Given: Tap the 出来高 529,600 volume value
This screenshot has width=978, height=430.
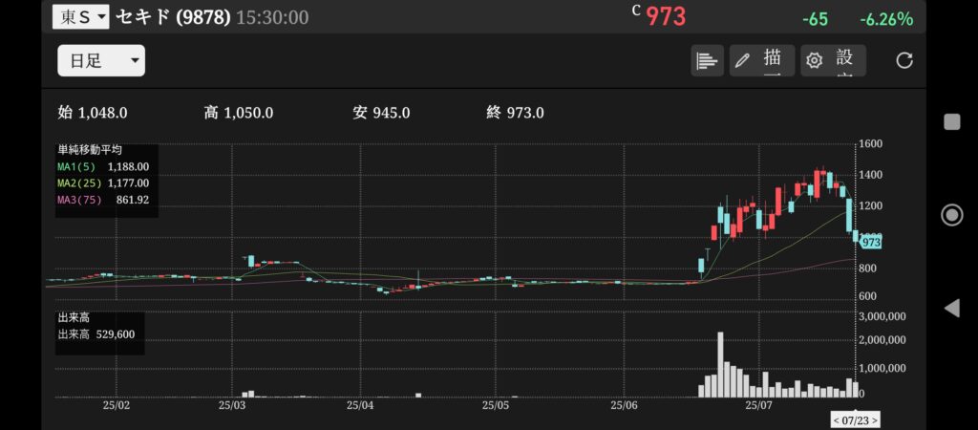Looking at the screenshot, I should point(96,334).
